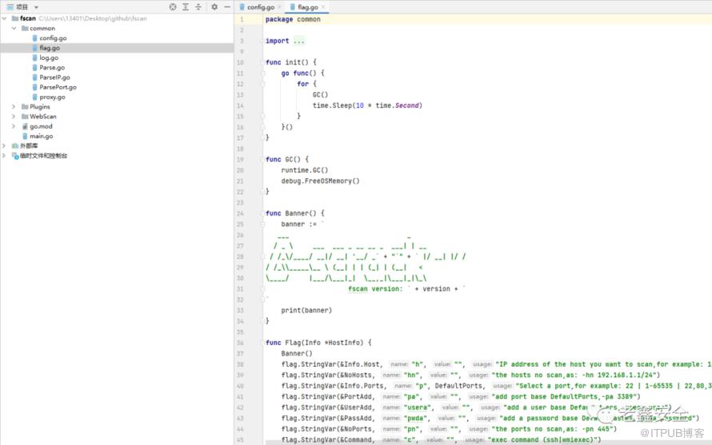
Task: Open proxy.go file in common folder
Action: (52, 97)
